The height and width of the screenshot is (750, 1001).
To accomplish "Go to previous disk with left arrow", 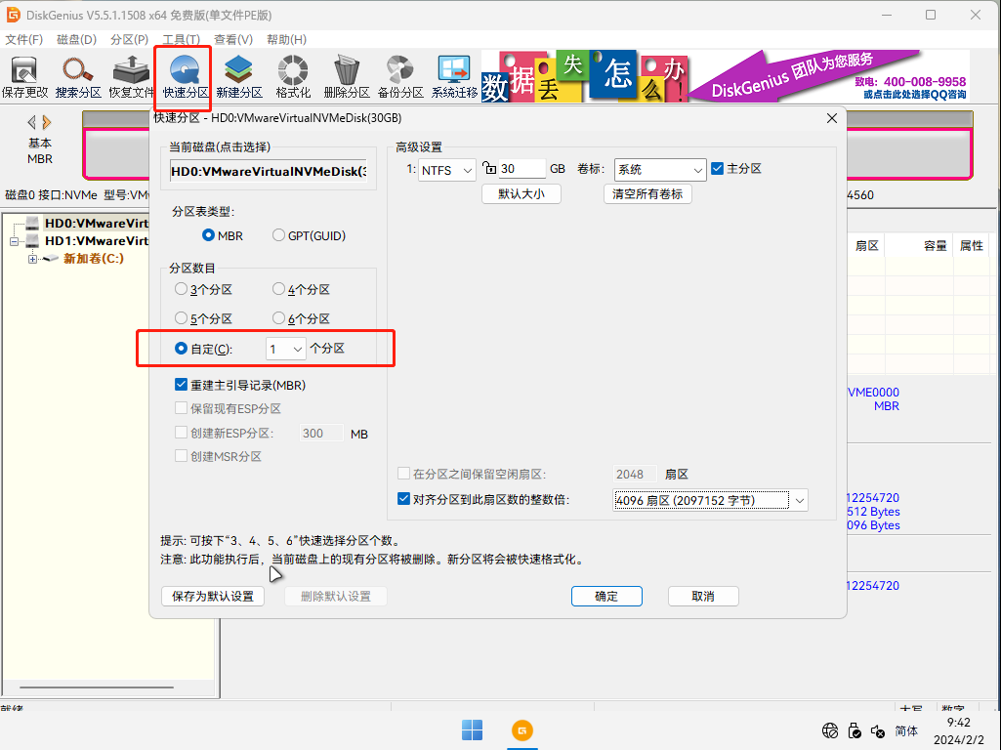I will tap(32, 122).
